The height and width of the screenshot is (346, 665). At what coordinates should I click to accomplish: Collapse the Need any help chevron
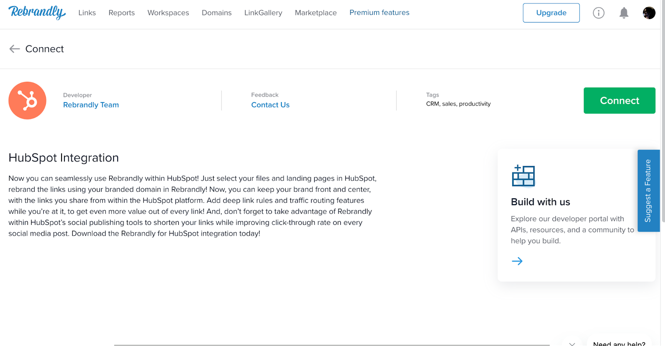pyautogui.click(x=572, y=344)
